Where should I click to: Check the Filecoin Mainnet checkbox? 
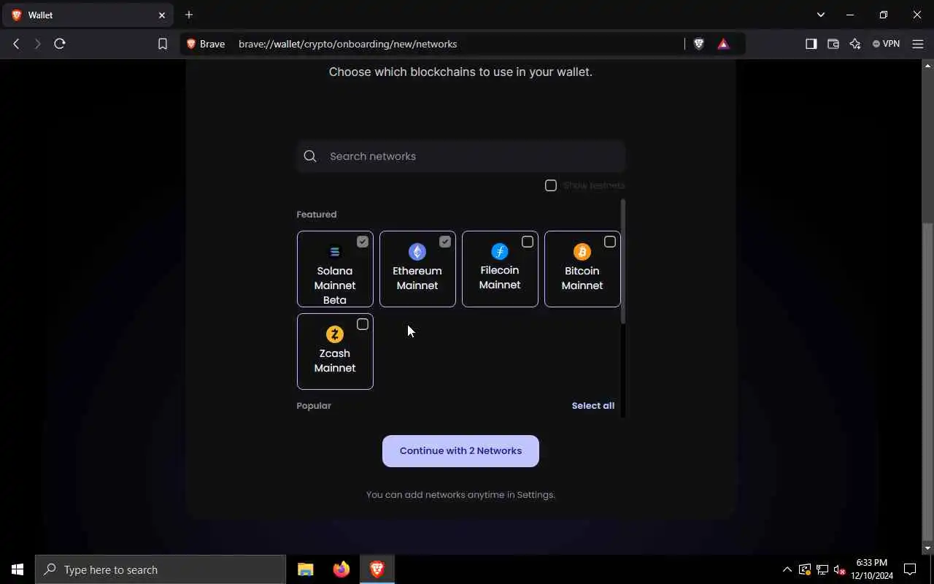[528, 242]
